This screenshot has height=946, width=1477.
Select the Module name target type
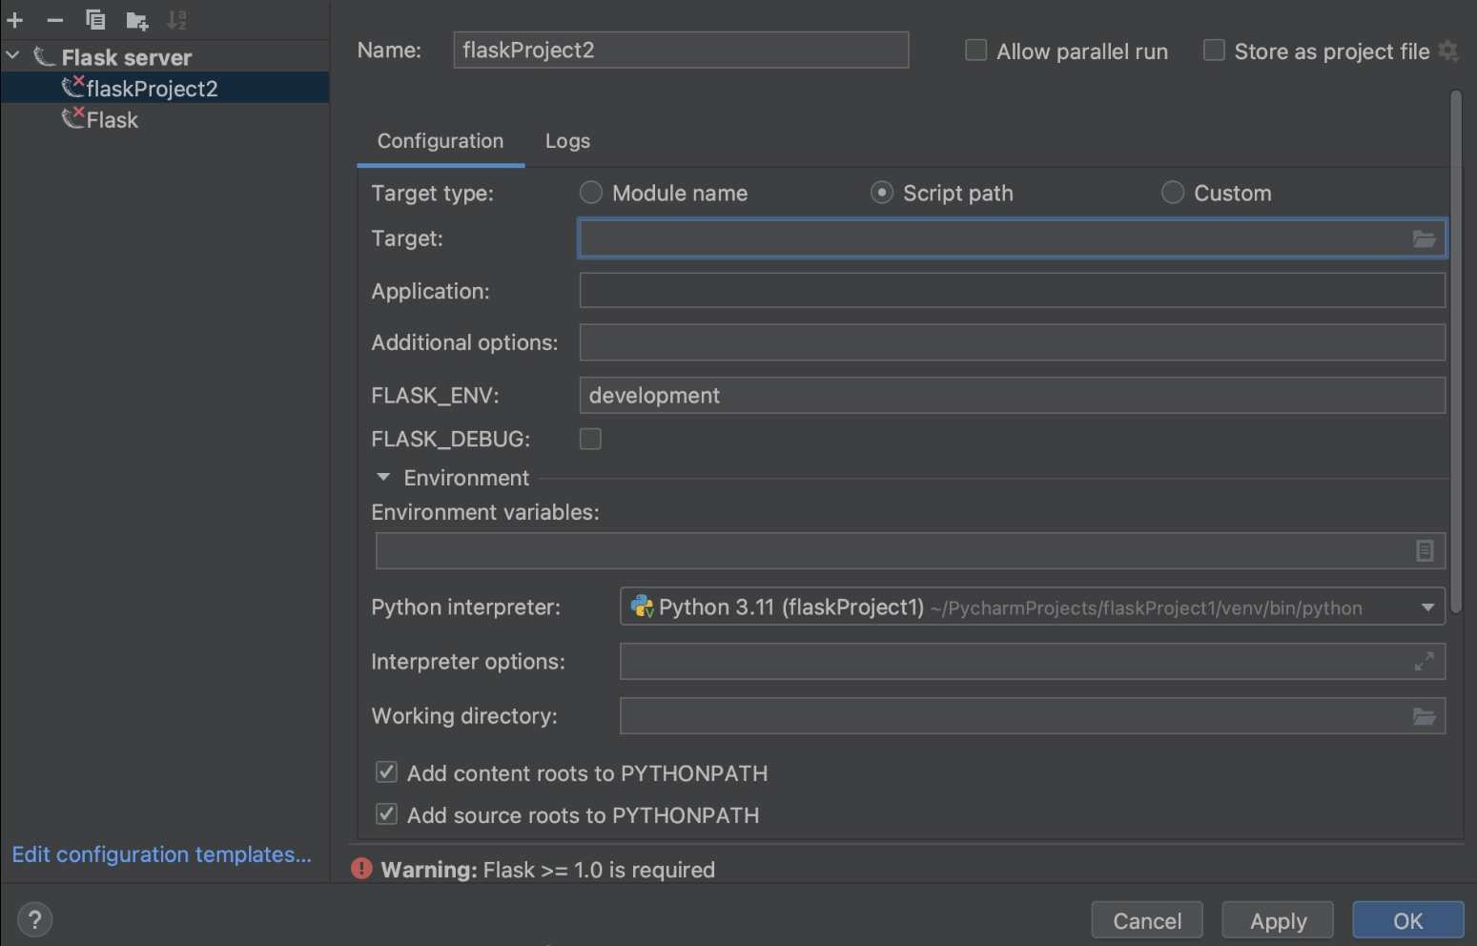590,193
